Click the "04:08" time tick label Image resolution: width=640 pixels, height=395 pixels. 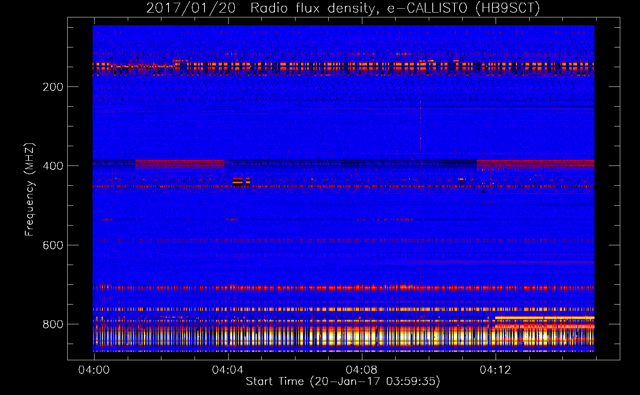pos(361,370)
